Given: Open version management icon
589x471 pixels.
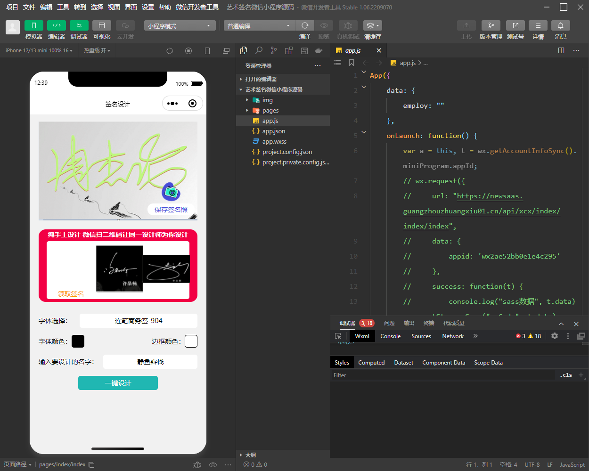Looking at the screenshot, I should pyautogui.click(x=491, y=25).
